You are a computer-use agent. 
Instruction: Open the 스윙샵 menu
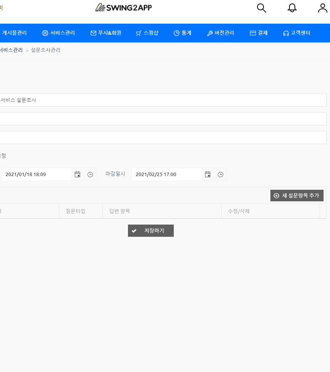(147, 33)
